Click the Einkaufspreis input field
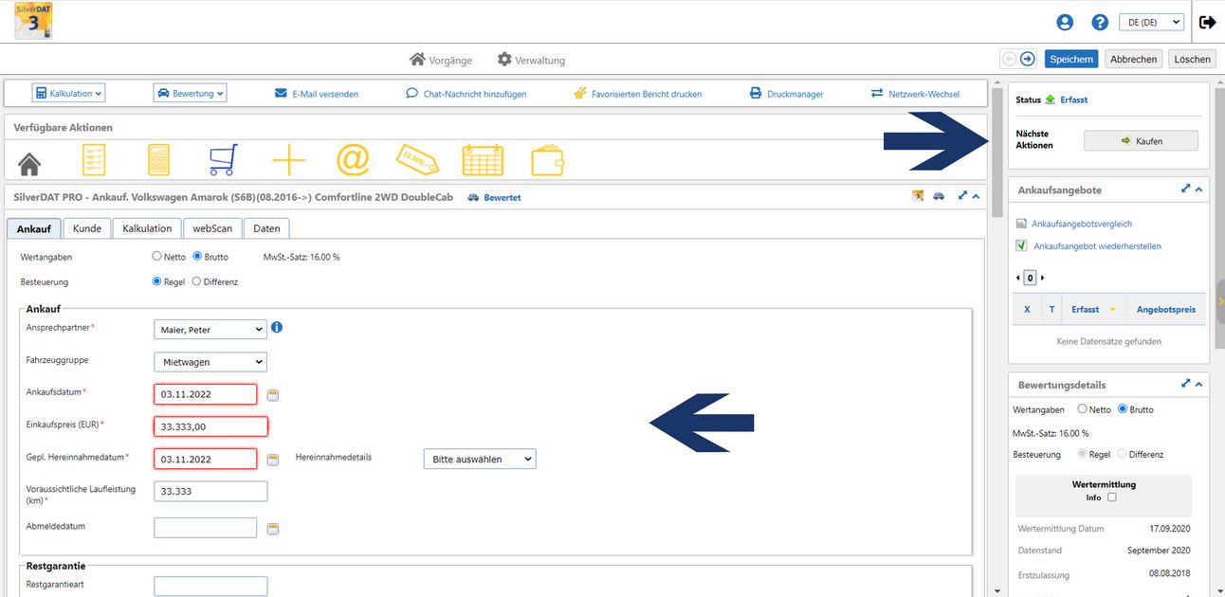This screenshot has width=1225, height=597. click(x=210, y=426)
